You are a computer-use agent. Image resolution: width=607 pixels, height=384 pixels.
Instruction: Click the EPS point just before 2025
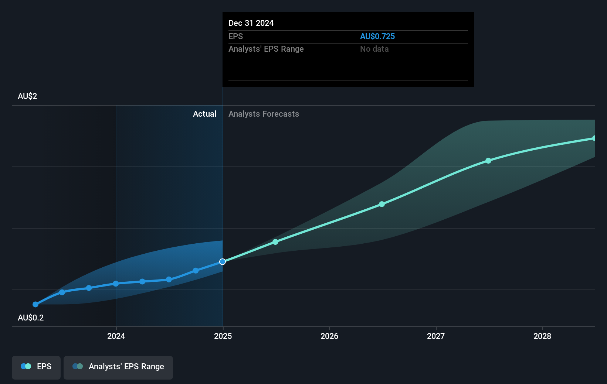tap(196, 271)
